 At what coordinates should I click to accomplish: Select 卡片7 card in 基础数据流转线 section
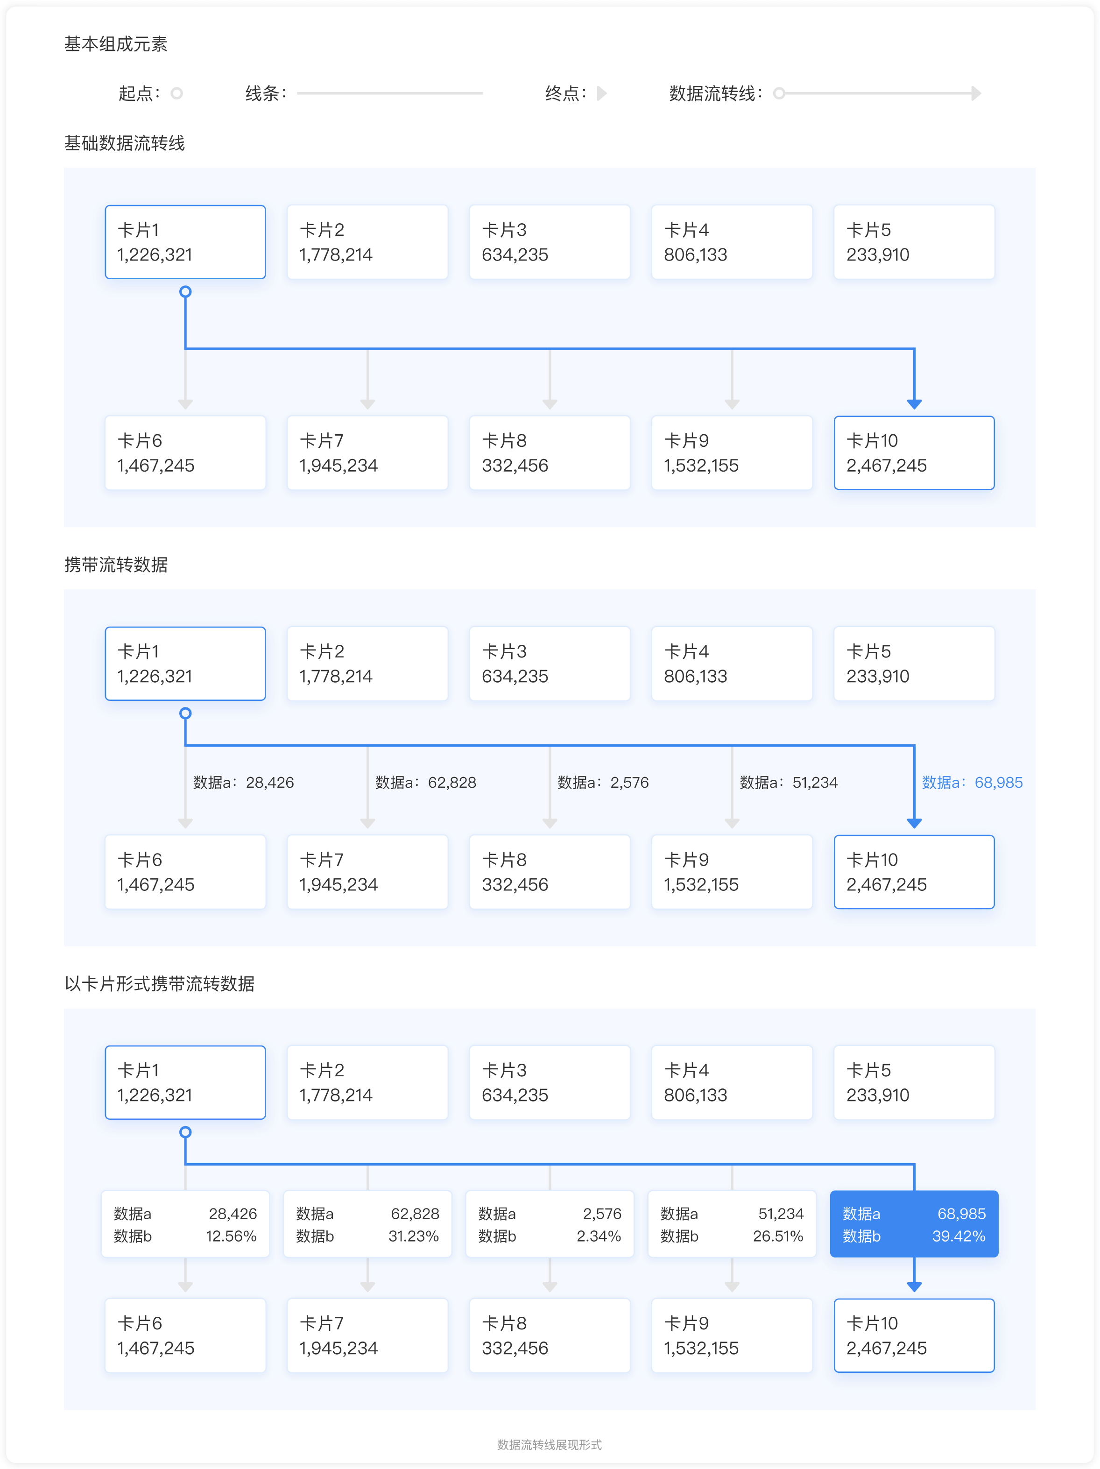[368, 453]
